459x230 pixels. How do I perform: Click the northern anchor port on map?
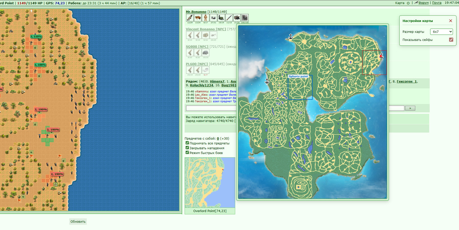tap(291, 37)
